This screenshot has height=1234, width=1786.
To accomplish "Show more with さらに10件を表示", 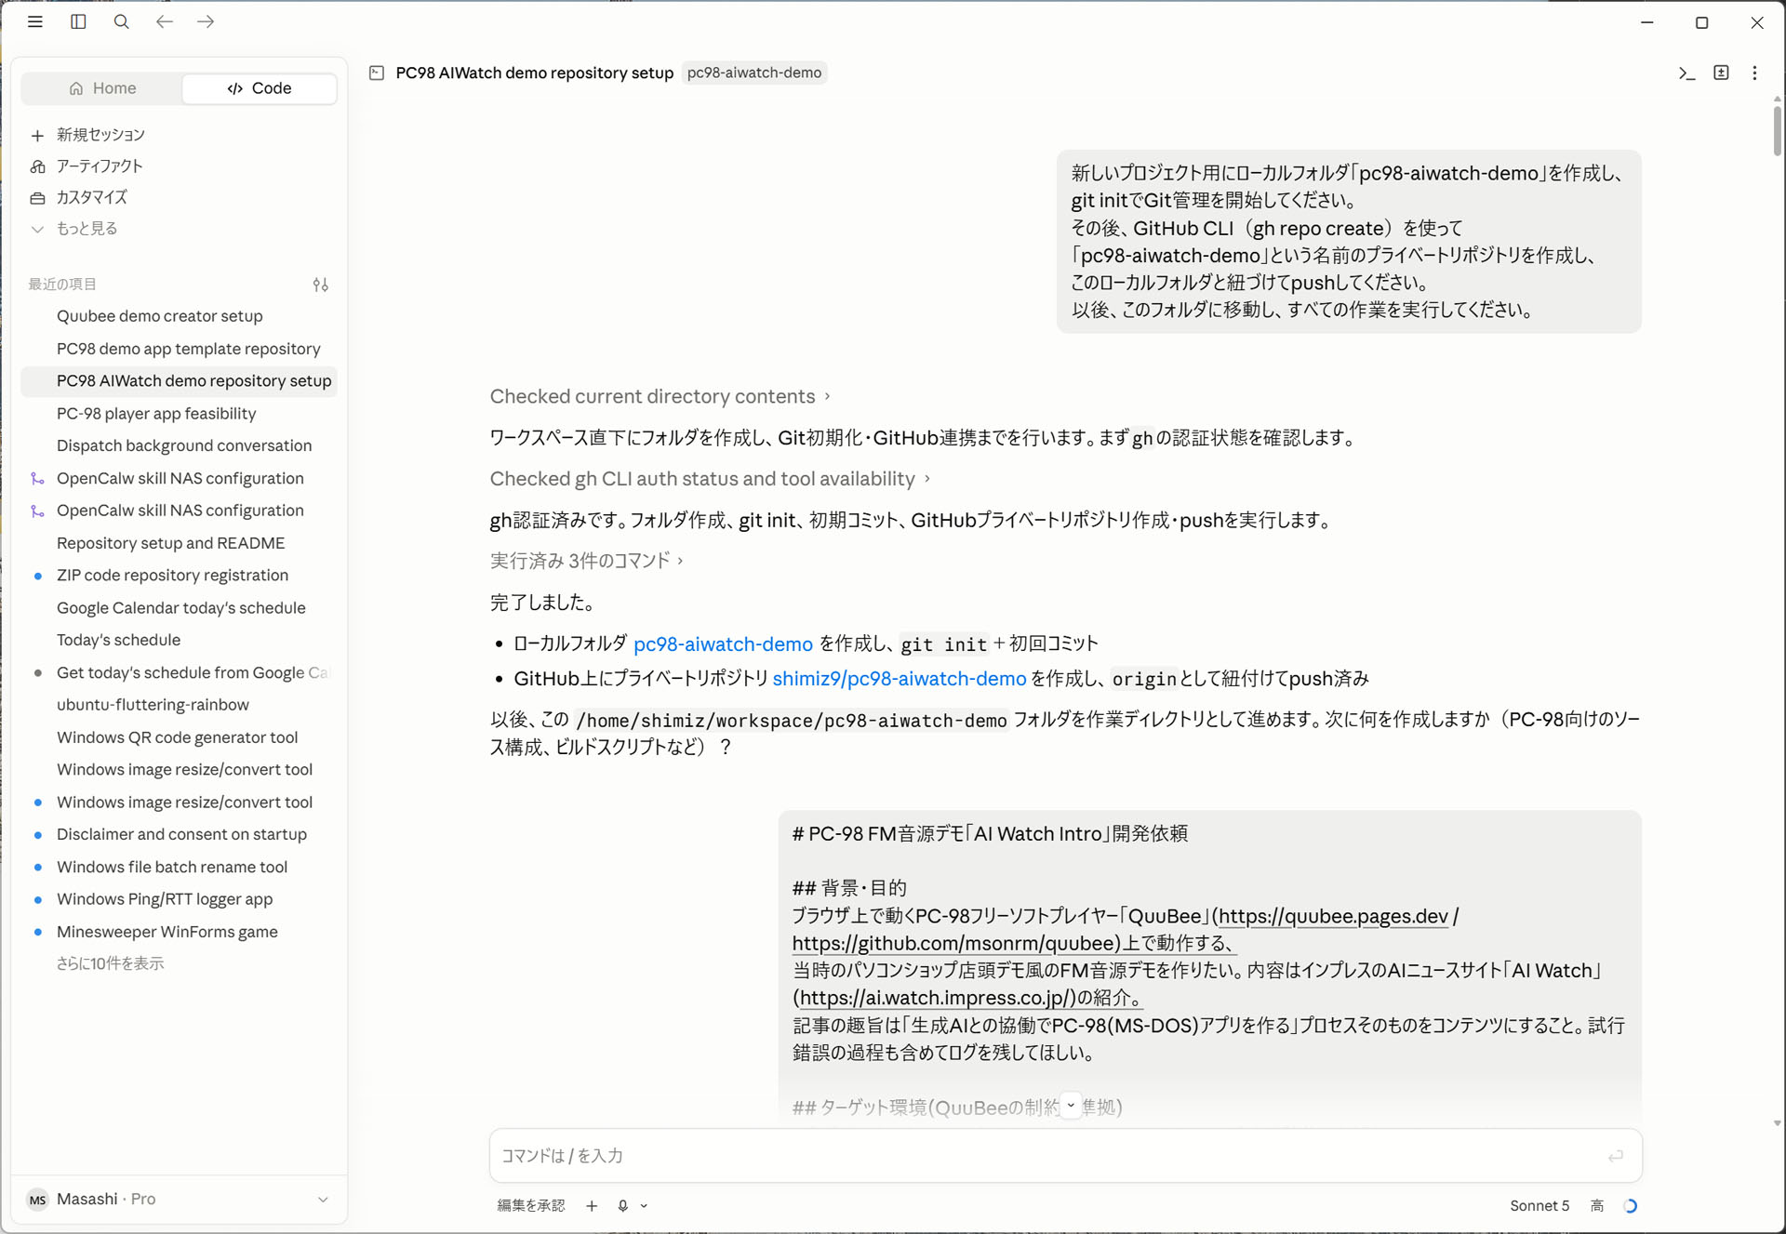I will tap(110, 963).
